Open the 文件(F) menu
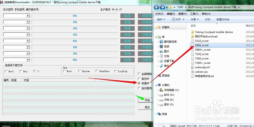The width and height of the screenshot is (254, 127). pyautogui.click(x=159, y=14)
